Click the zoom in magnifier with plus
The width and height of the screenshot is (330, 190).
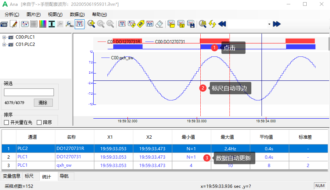pyautogui.click(x=91, y=24)
